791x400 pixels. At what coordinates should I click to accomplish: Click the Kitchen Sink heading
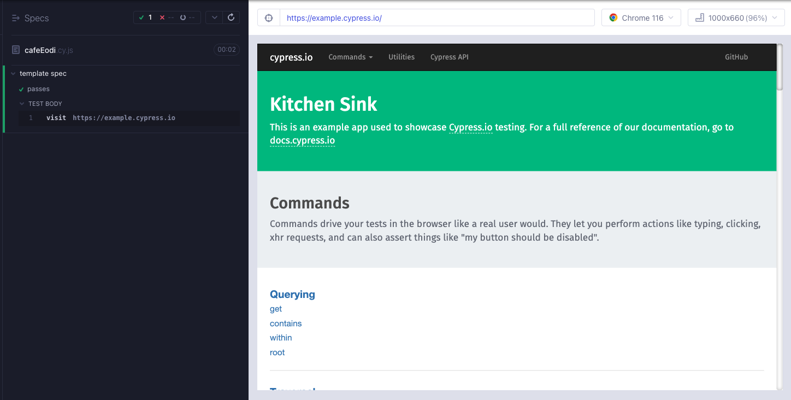click(323, 104)
